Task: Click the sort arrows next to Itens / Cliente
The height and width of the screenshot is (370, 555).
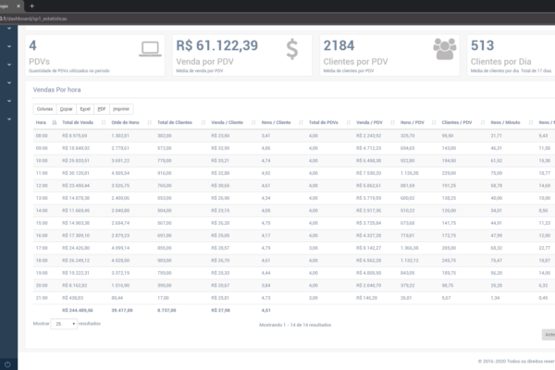Action: tap(301, 122)
